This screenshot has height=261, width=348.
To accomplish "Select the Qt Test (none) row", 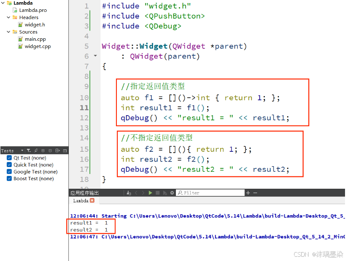I will (30, 158).
